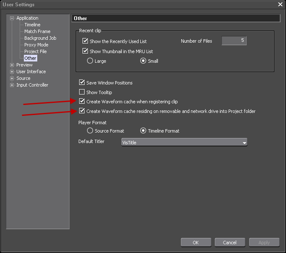Enable the Show Tooltip checkbox
The height and width of the screenshot is (253, 286).
click(x=82, y=92)
